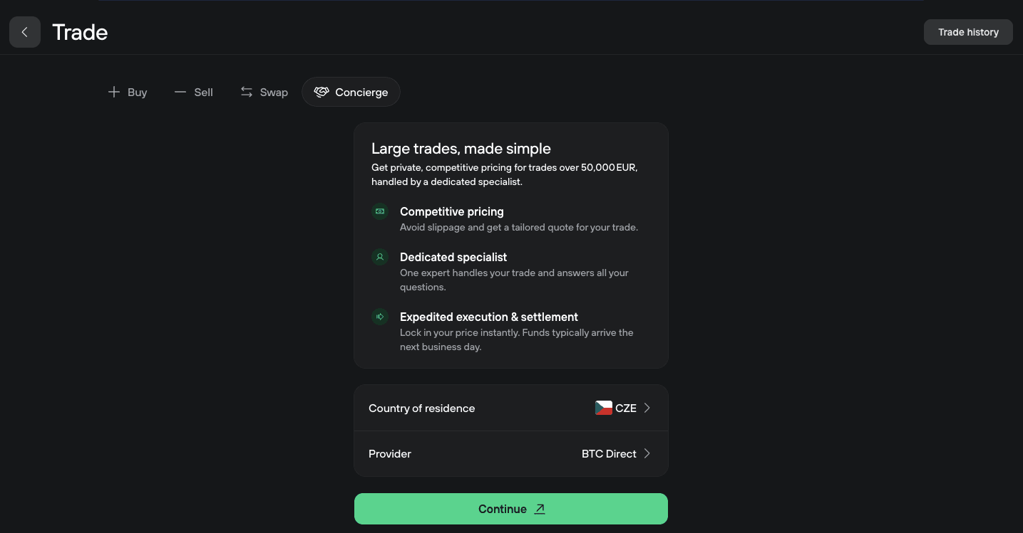
Task: Click the handshake icon on Concierge
Action: pyautogui.click(x=322, y=92)
